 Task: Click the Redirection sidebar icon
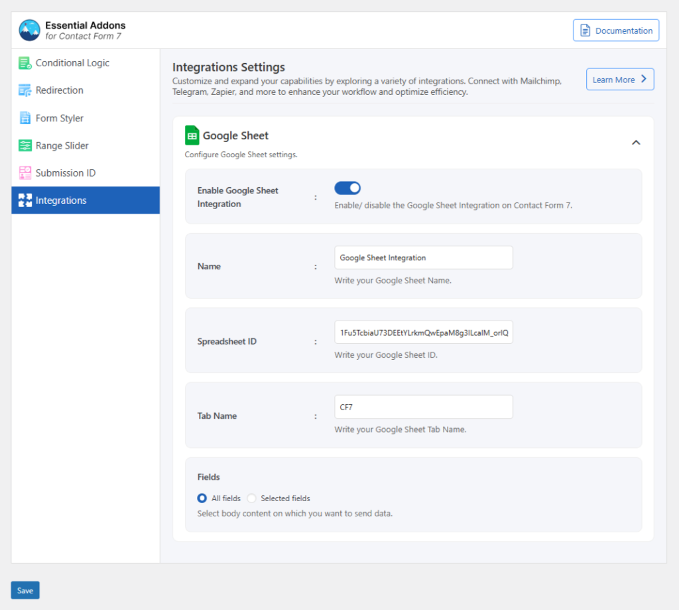click(x=25, y=90)
